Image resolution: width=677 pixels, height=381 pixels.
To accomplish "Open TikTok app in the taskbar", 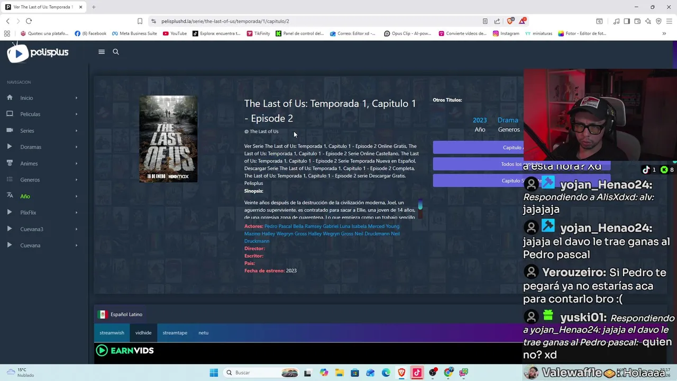I will [417, 373].
